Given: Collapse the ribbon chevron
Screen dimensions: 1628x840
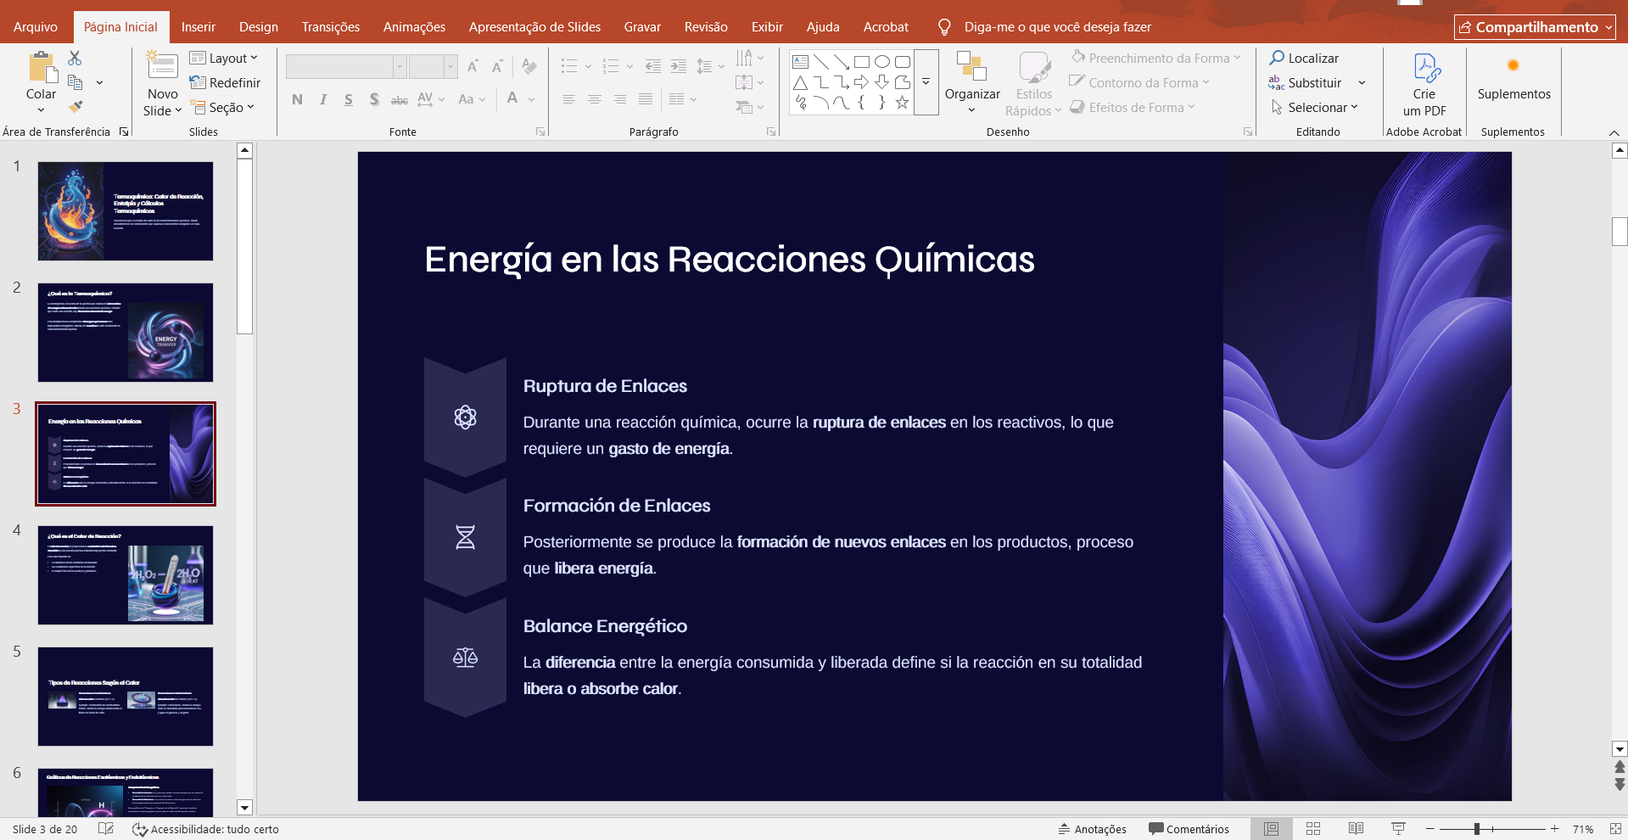Looking at the screenshot, I should coord(1614,133).
